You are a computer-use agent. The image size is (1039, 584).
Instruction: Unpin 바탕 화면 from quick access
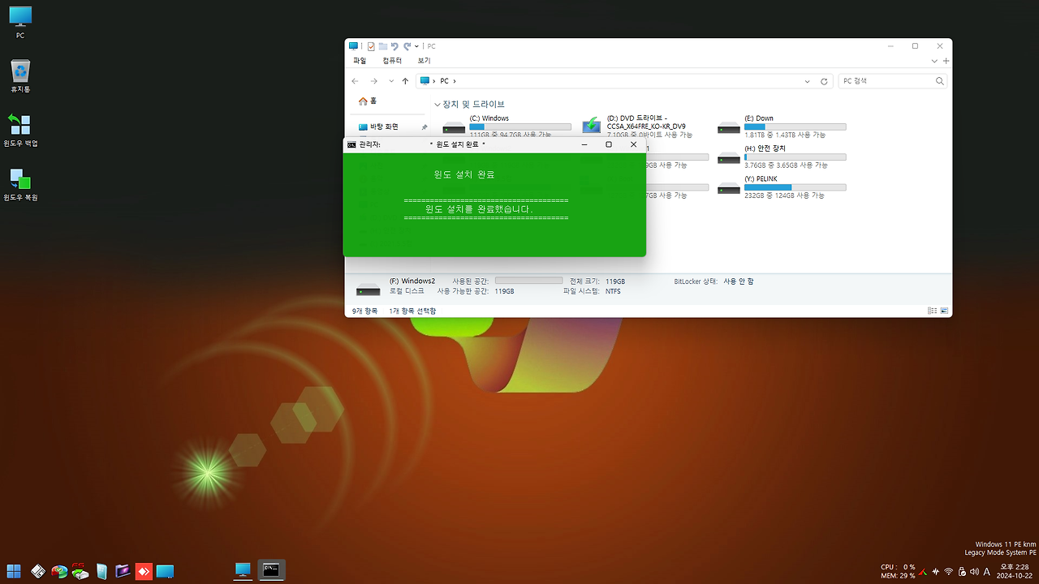pos(425,127)
